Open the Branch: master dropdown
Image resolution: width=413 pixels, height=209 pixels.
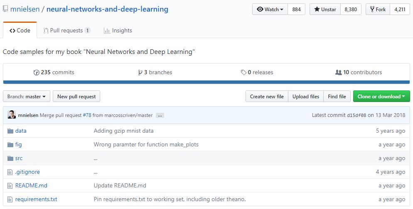tap(26, 97)
